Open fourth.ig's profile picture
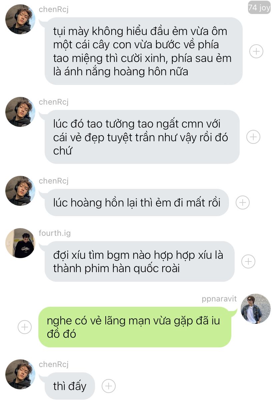 point(20,243)
